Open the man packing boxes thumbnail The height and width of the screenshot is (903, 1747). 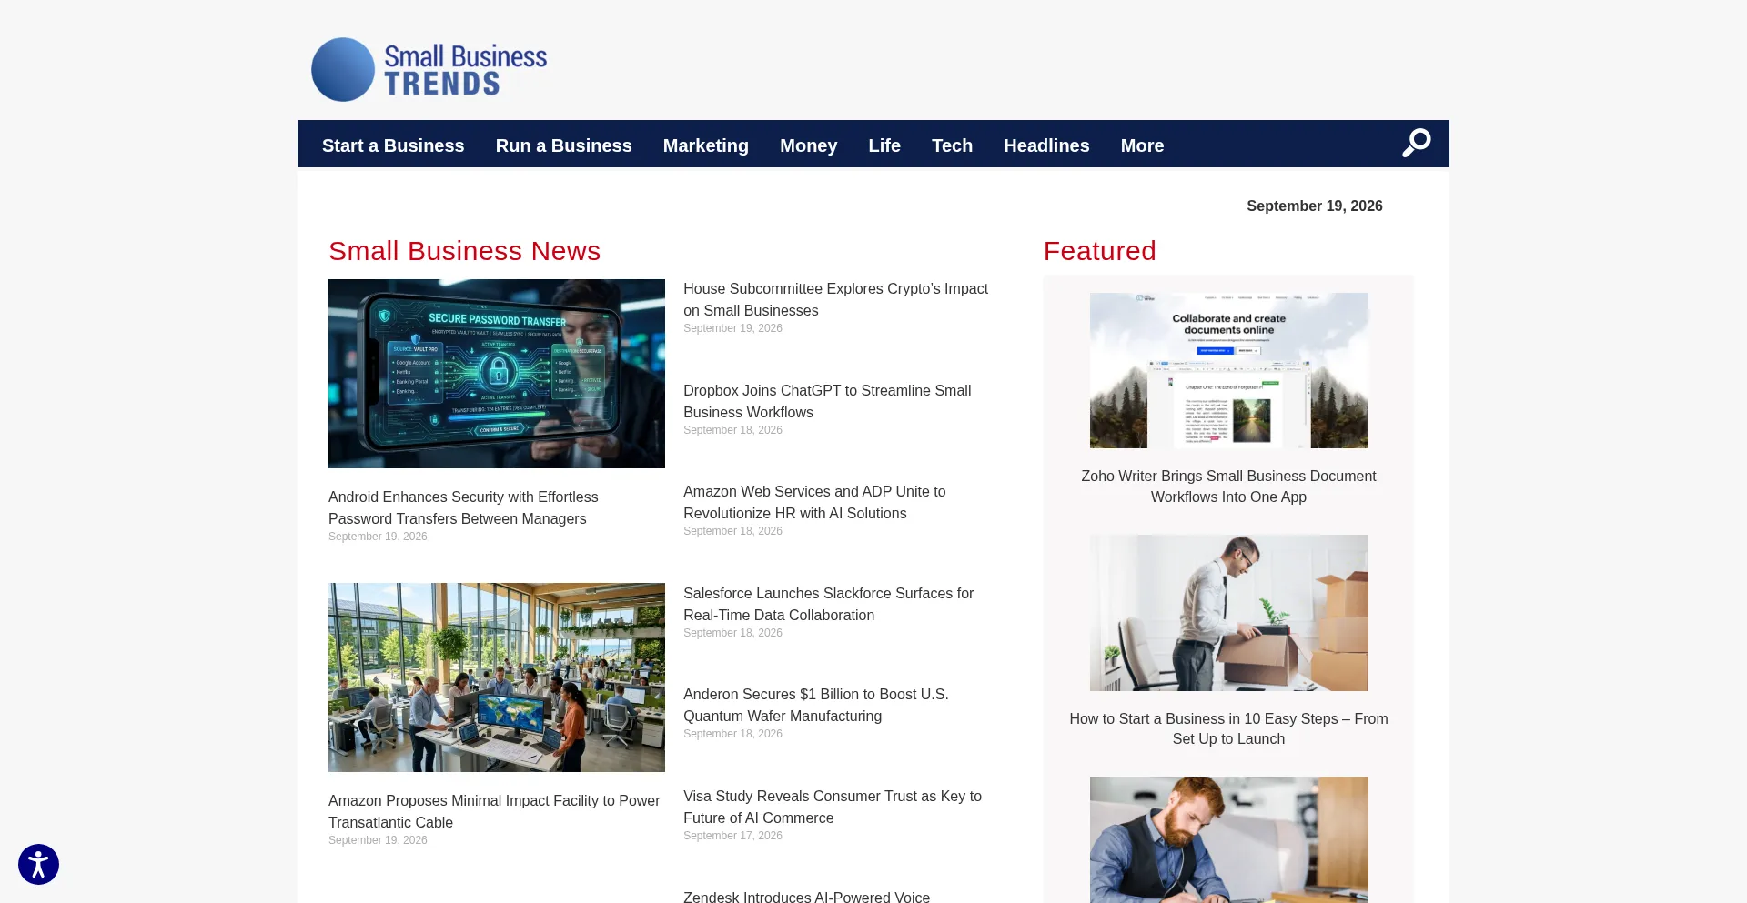coord(1228,613)
